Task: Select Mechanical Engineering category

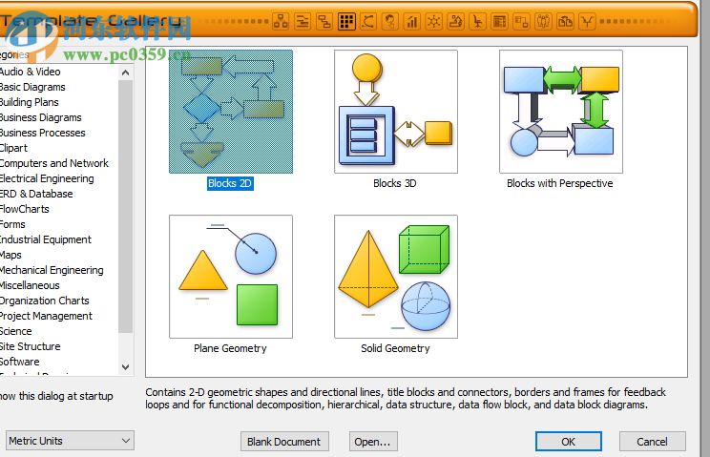Action: click(x=52, y=270)
